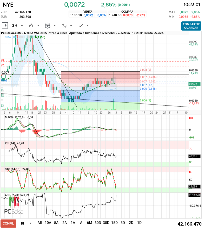The height and width of the screenshot is (229, 205).
Task: Click the PCBolsa logo
Action: coord(14,211)
